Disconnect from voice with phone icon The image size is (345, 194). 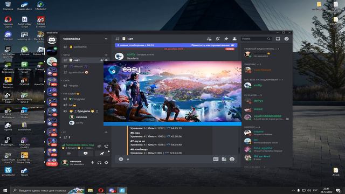pos(106,146)
